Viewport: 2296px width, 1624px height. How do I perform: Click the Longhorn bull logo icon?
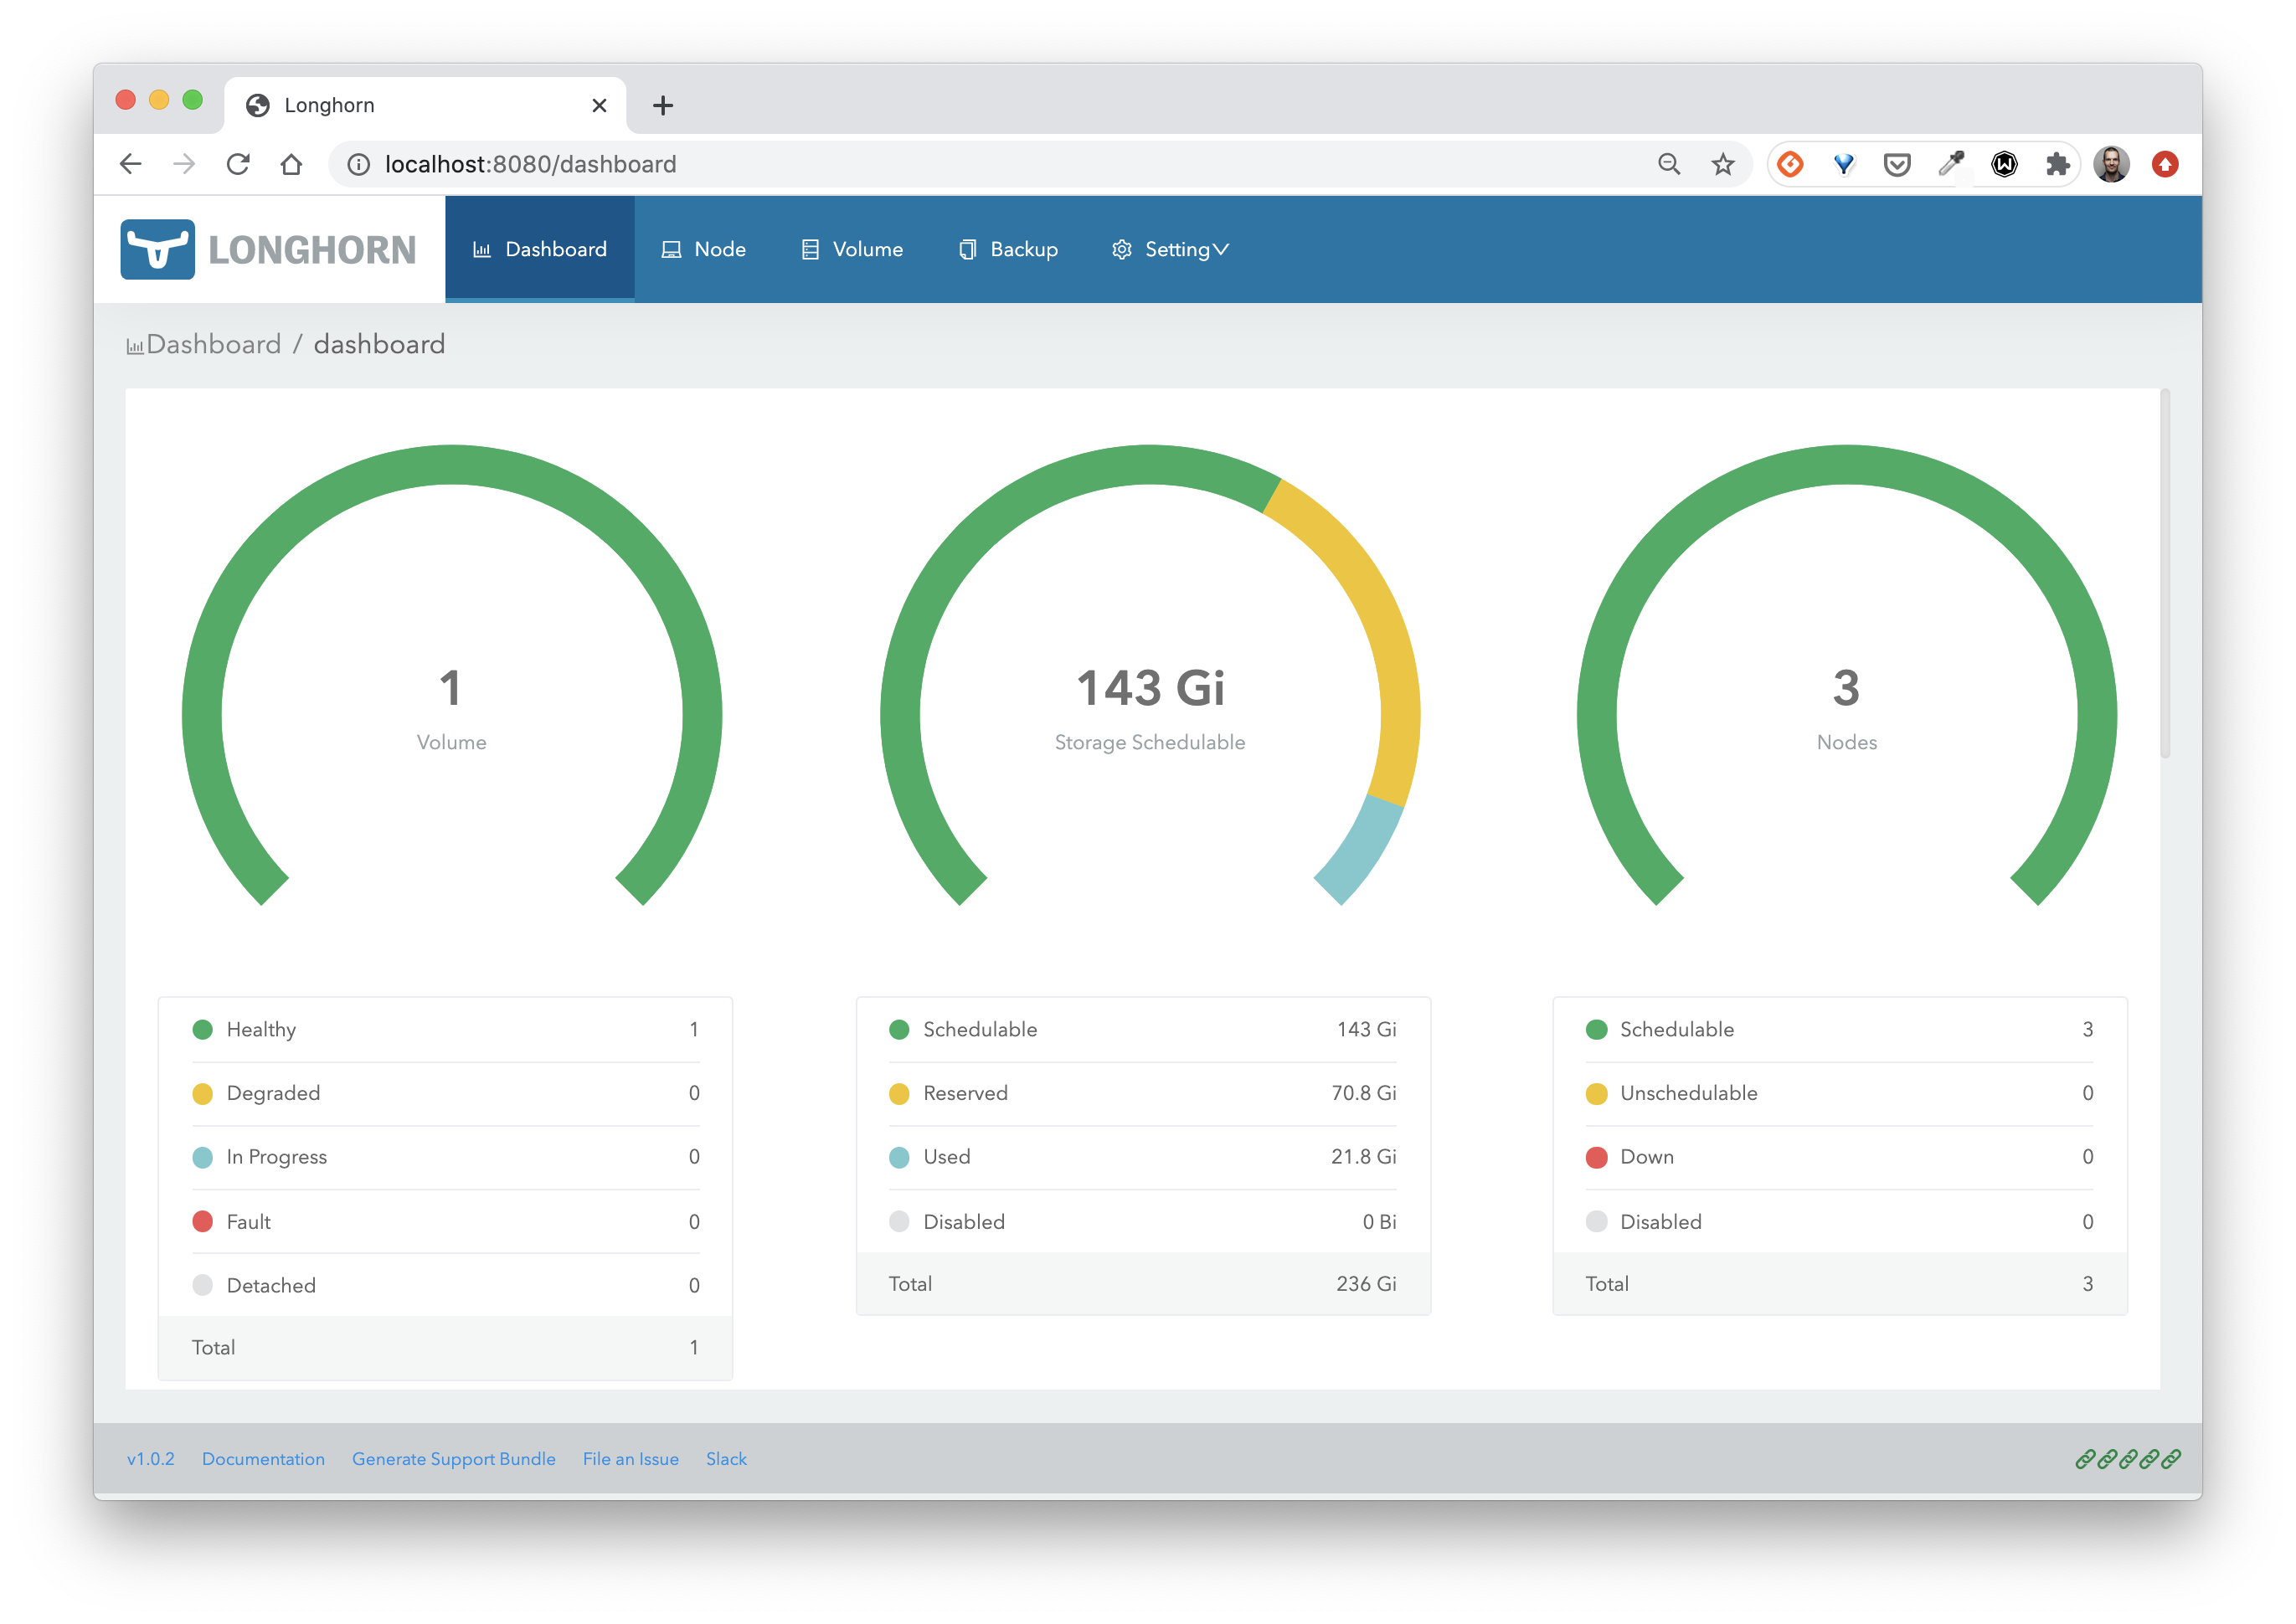[x=157, y=246]
